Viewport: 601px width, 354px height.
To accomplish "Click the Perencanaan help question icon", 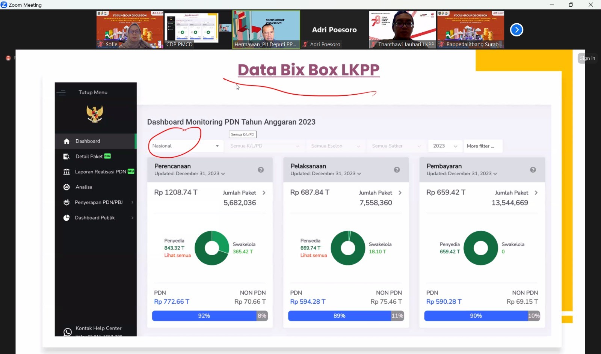I will [261, 170].
